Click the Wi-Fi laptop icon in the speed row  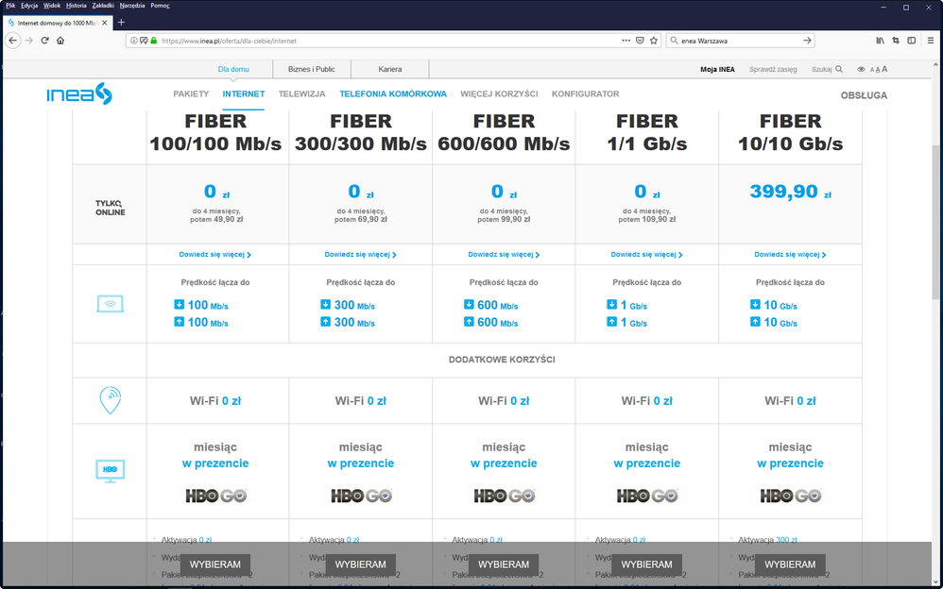(x=110, y=304)
